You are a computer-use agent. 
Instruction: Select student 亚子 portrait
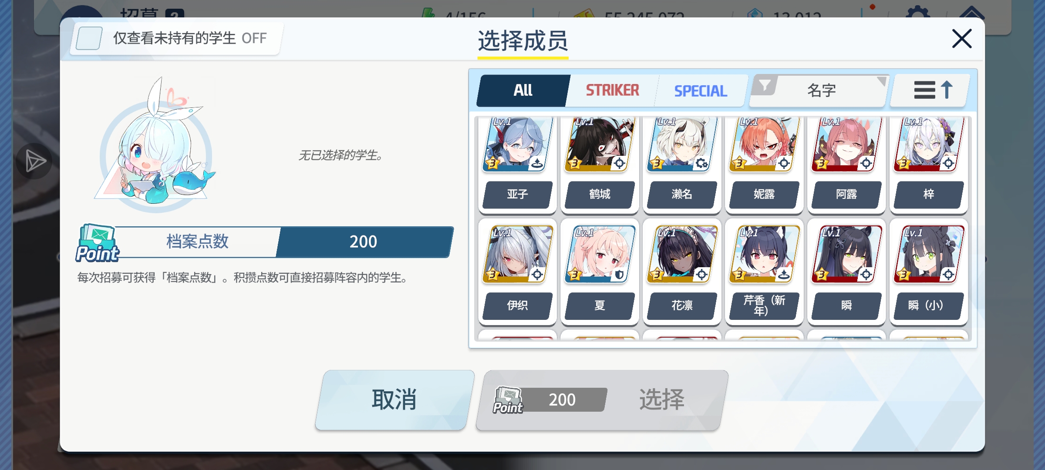pyautogui.click(x=517, y=144)
